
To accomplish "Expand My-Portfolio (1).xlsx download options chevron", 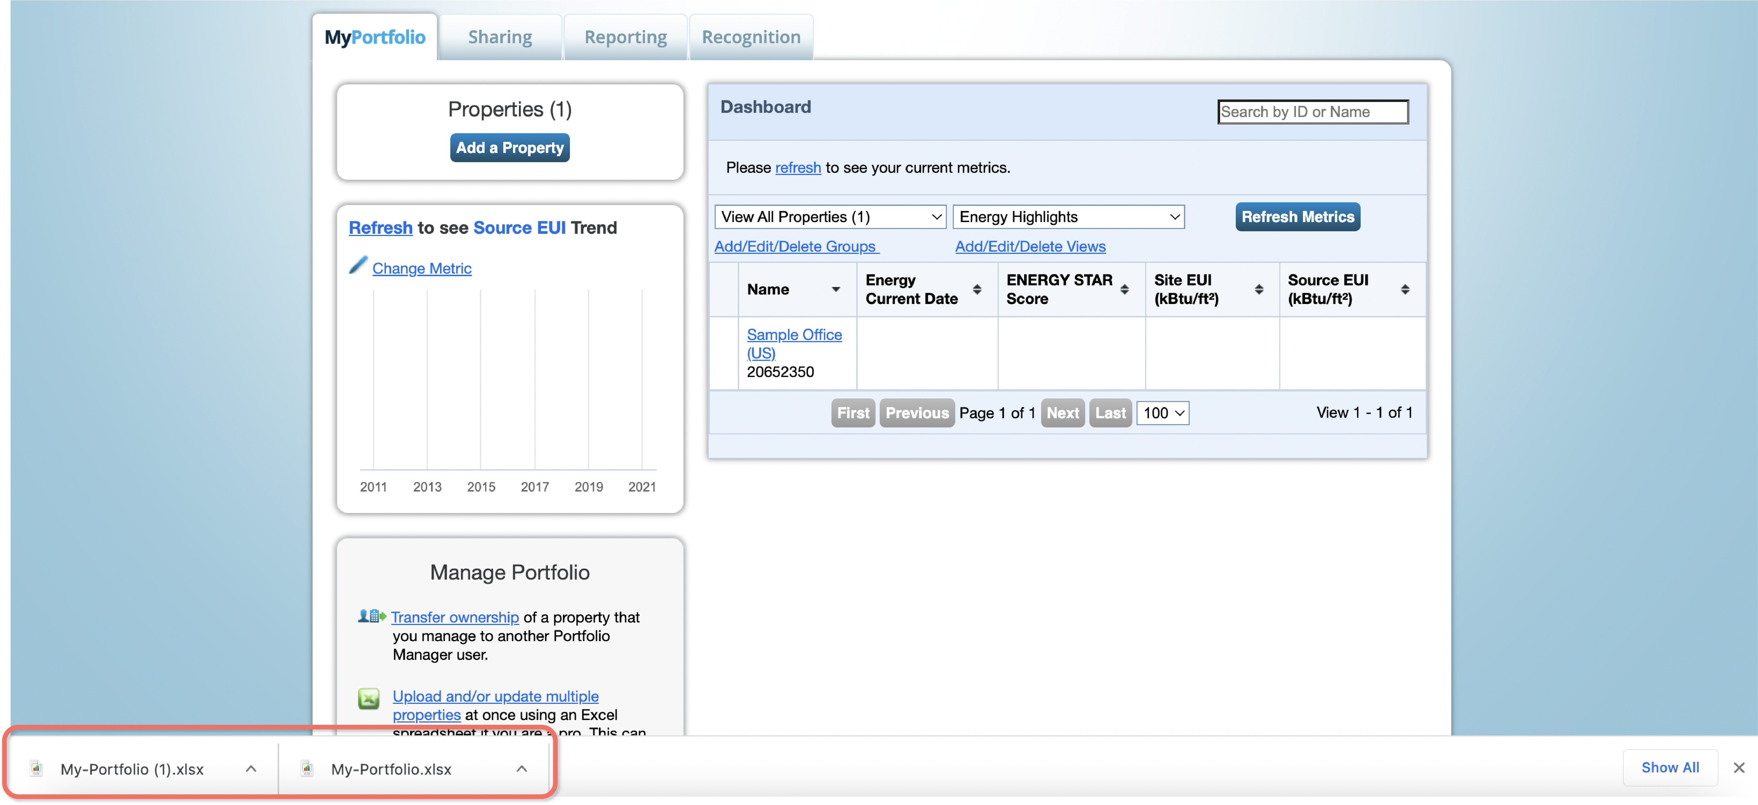I will tap(251, 769).
